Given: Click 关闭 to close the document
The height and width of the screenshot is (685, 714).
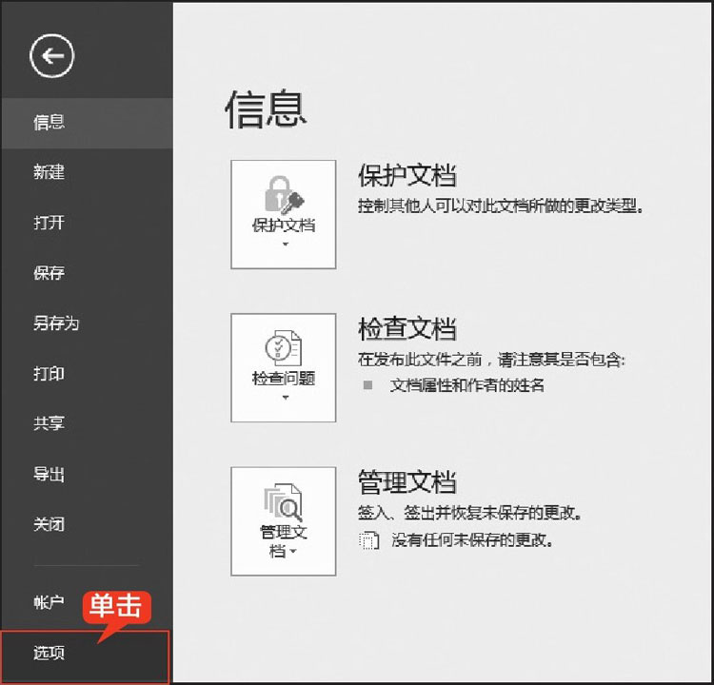Looking at the screenshot, I should coord(50,524).
